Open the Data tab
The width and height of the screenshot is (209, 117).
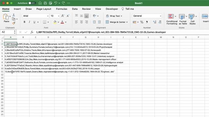point(75,9)
